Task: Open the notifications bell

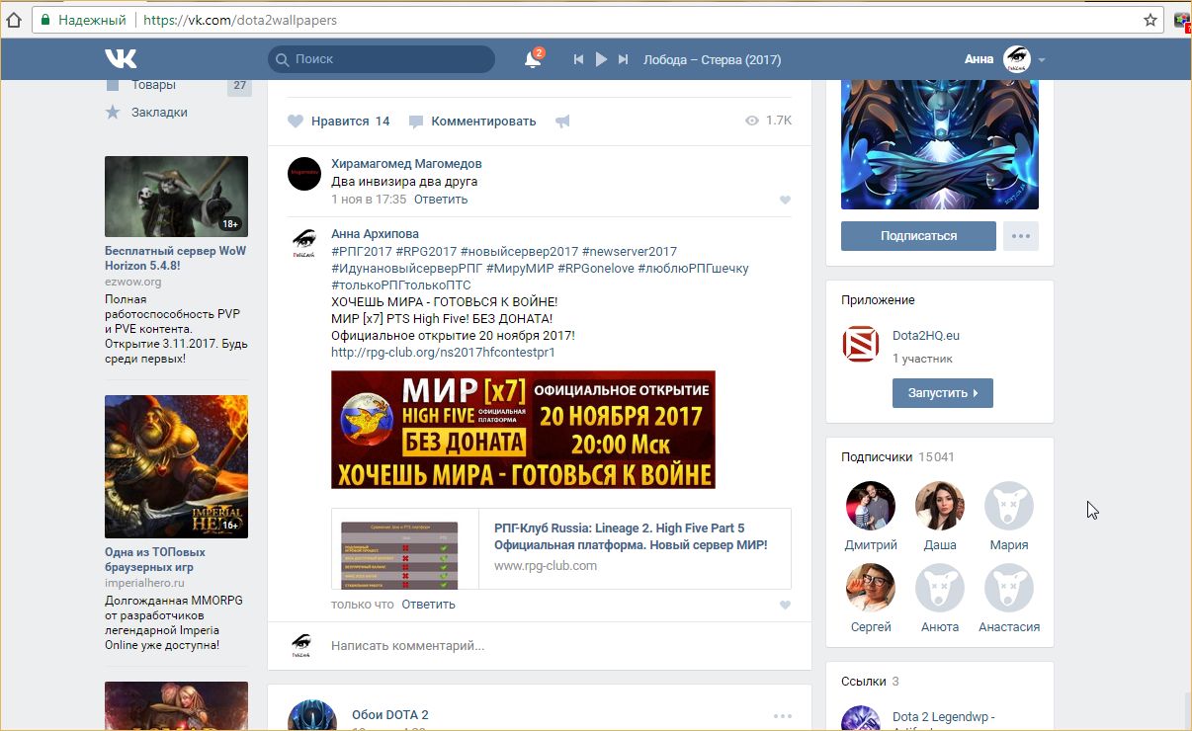Action: pos(532,59)
